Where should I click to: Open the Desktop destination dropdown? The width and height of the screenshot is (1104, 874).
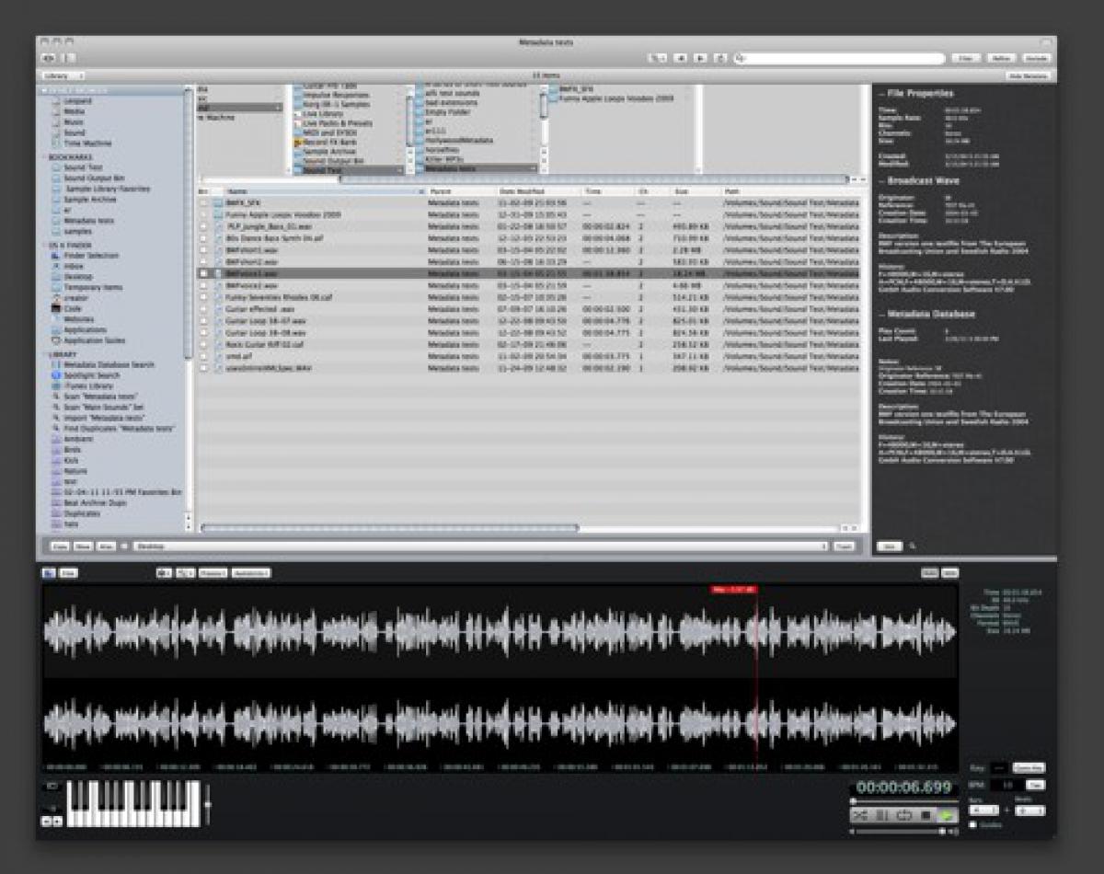(479, 546)
